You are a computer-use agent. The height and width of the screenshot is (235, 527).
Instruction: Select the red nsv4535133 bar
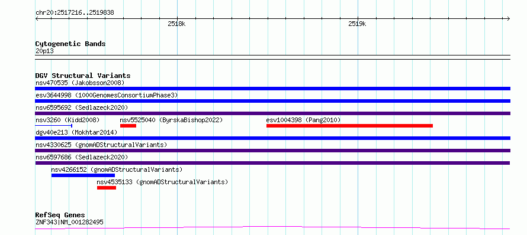[107, 188]
